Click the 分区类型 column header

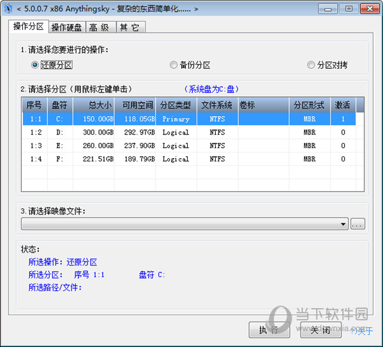(176, 105)
